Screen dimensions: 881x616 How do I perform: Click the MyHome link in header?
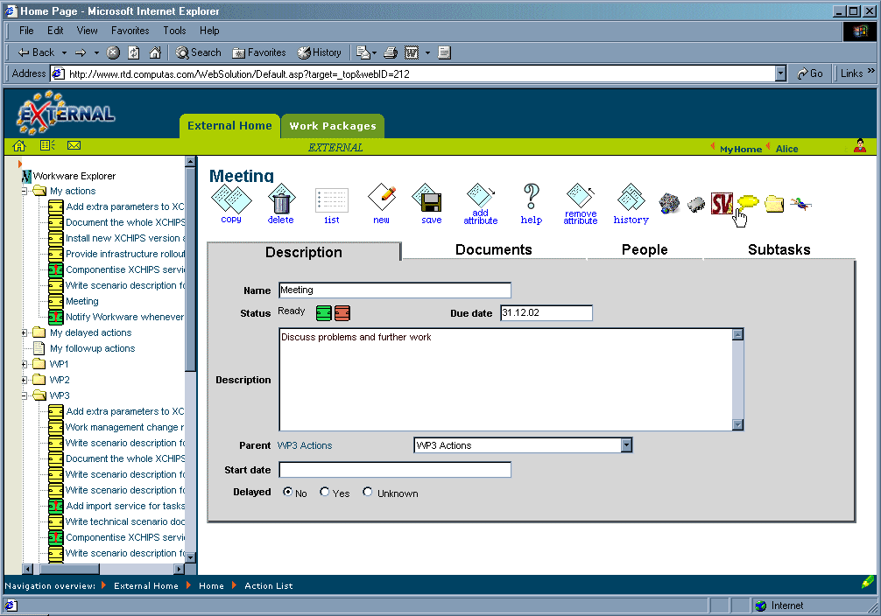740,149
